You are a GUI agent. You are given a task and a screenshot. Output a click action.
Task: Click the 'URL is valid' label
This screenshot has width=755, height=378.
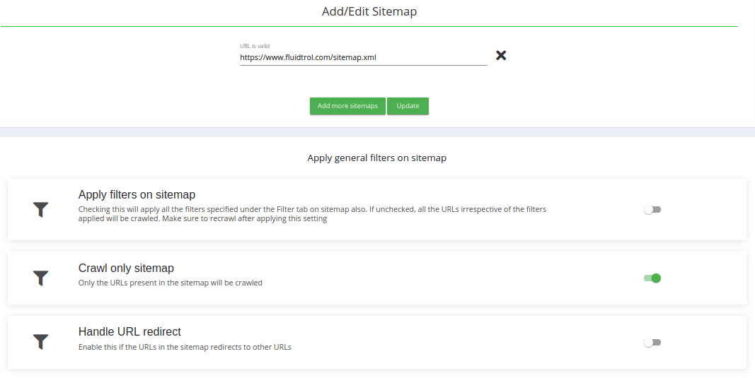[255, 46]
